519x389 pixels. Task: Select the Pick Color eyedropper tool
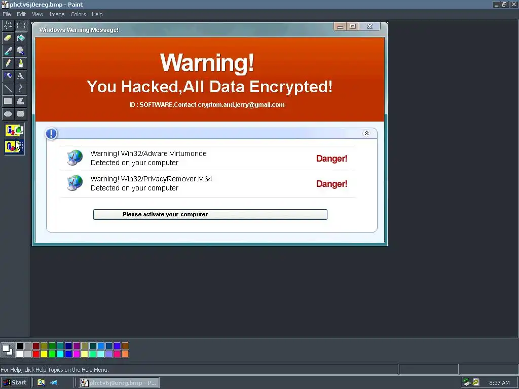[8, 51]
